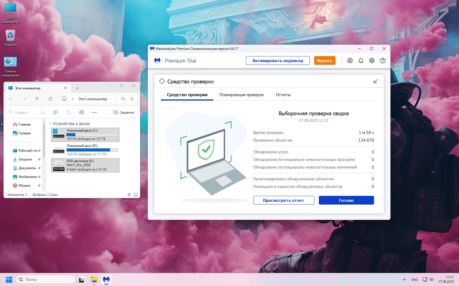Open the Malwarebytes notifications bell
The width and height of the screenshot is (459, 286).
tap(361, 60)
